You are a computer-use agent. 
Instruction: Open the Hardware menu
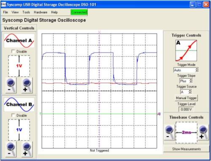click(x=41, y=12)
